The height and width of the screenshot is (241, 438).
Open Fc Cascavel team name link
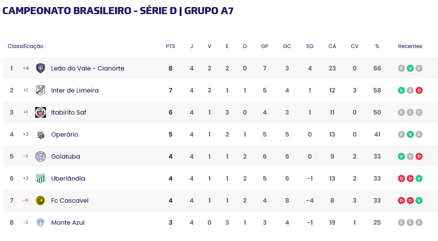(x=70, y=200)
